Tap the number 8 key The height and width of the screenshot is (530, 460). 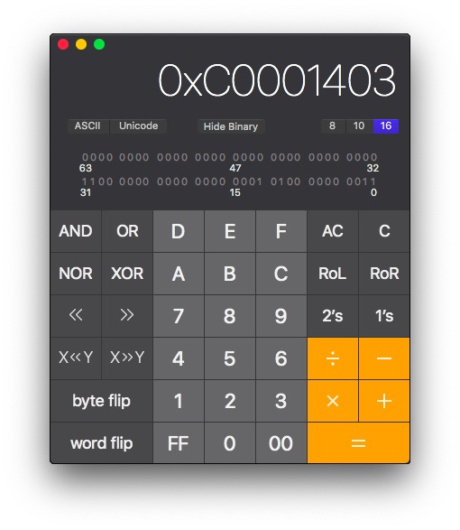coord(230,316)
